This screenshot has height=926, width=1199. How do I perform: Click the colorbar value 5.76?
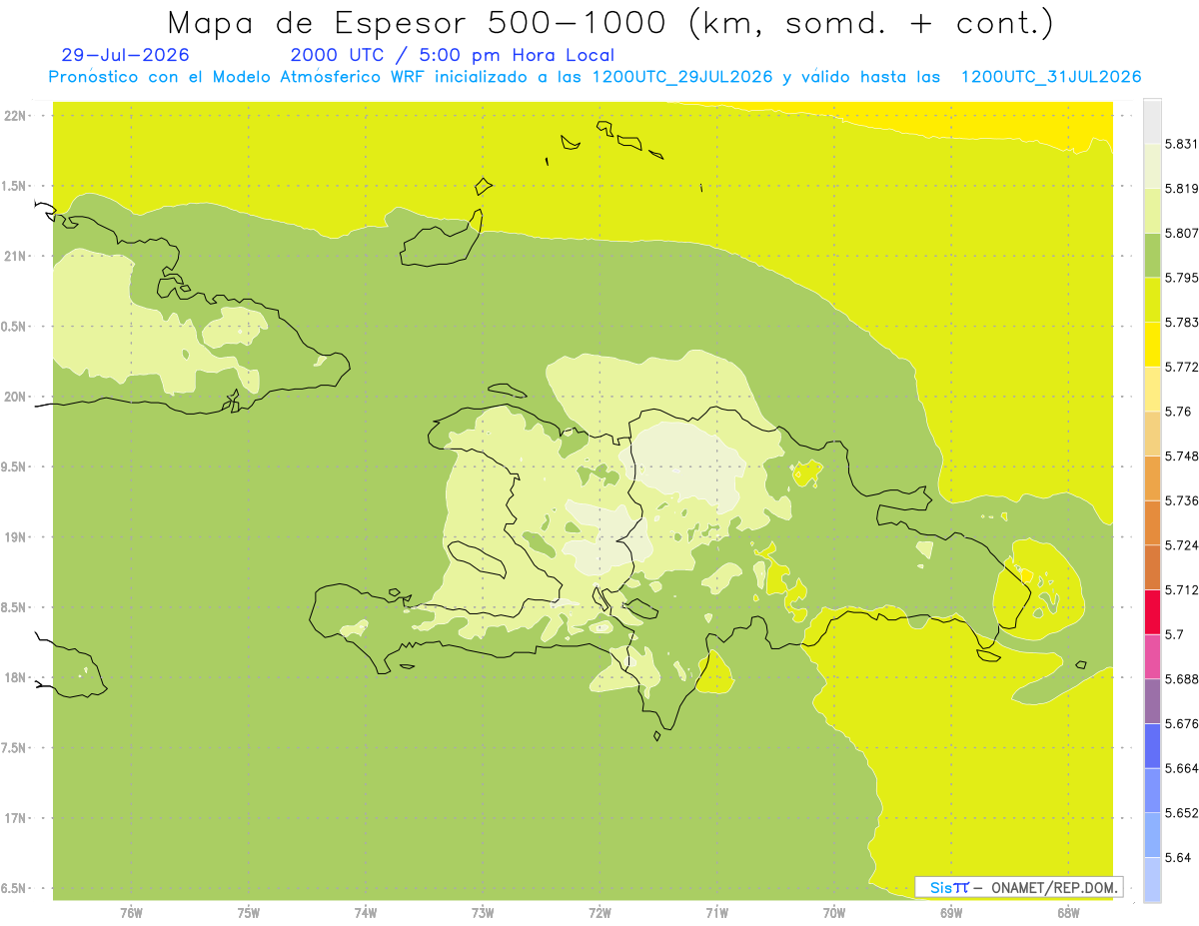point(1177,411)
